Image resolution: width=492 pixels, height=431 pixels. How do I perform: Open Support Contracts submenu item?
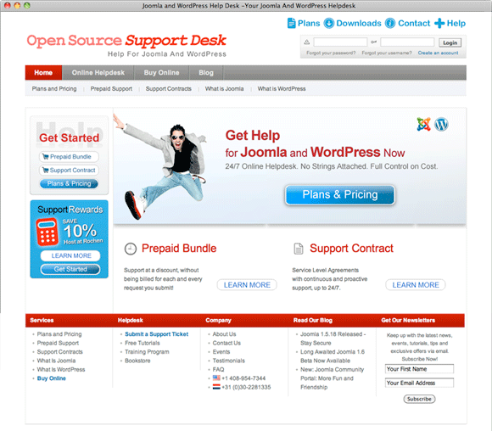point(169,89)
